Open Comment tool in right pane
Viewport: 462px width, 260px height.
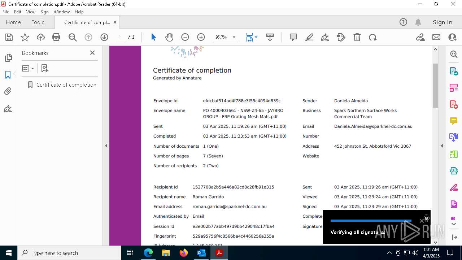point(454,121)
